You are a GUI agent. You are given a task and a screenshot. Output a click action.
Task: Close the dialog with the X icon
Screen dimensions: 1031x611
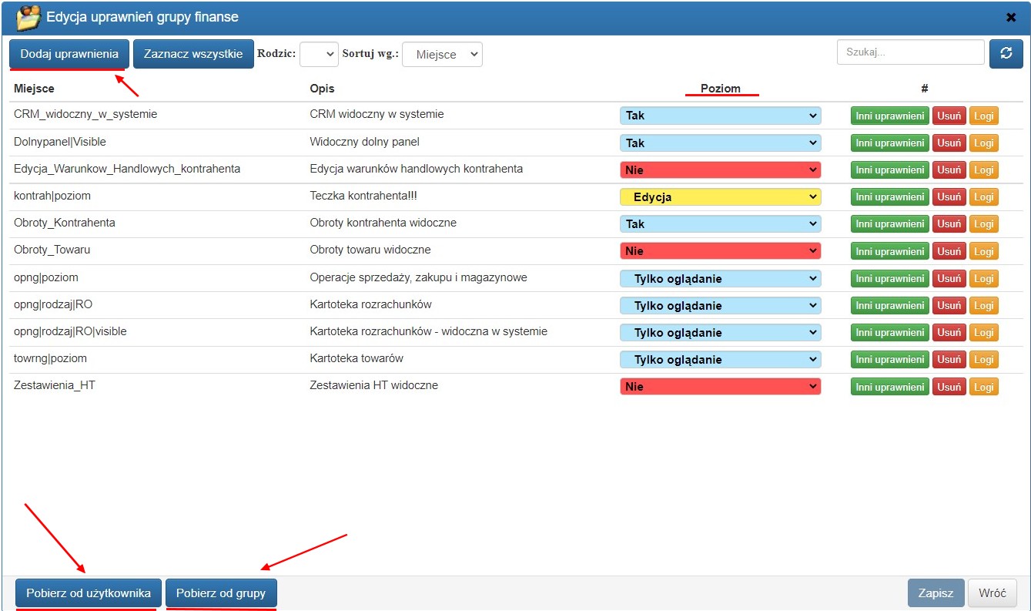click(1012, 17)
